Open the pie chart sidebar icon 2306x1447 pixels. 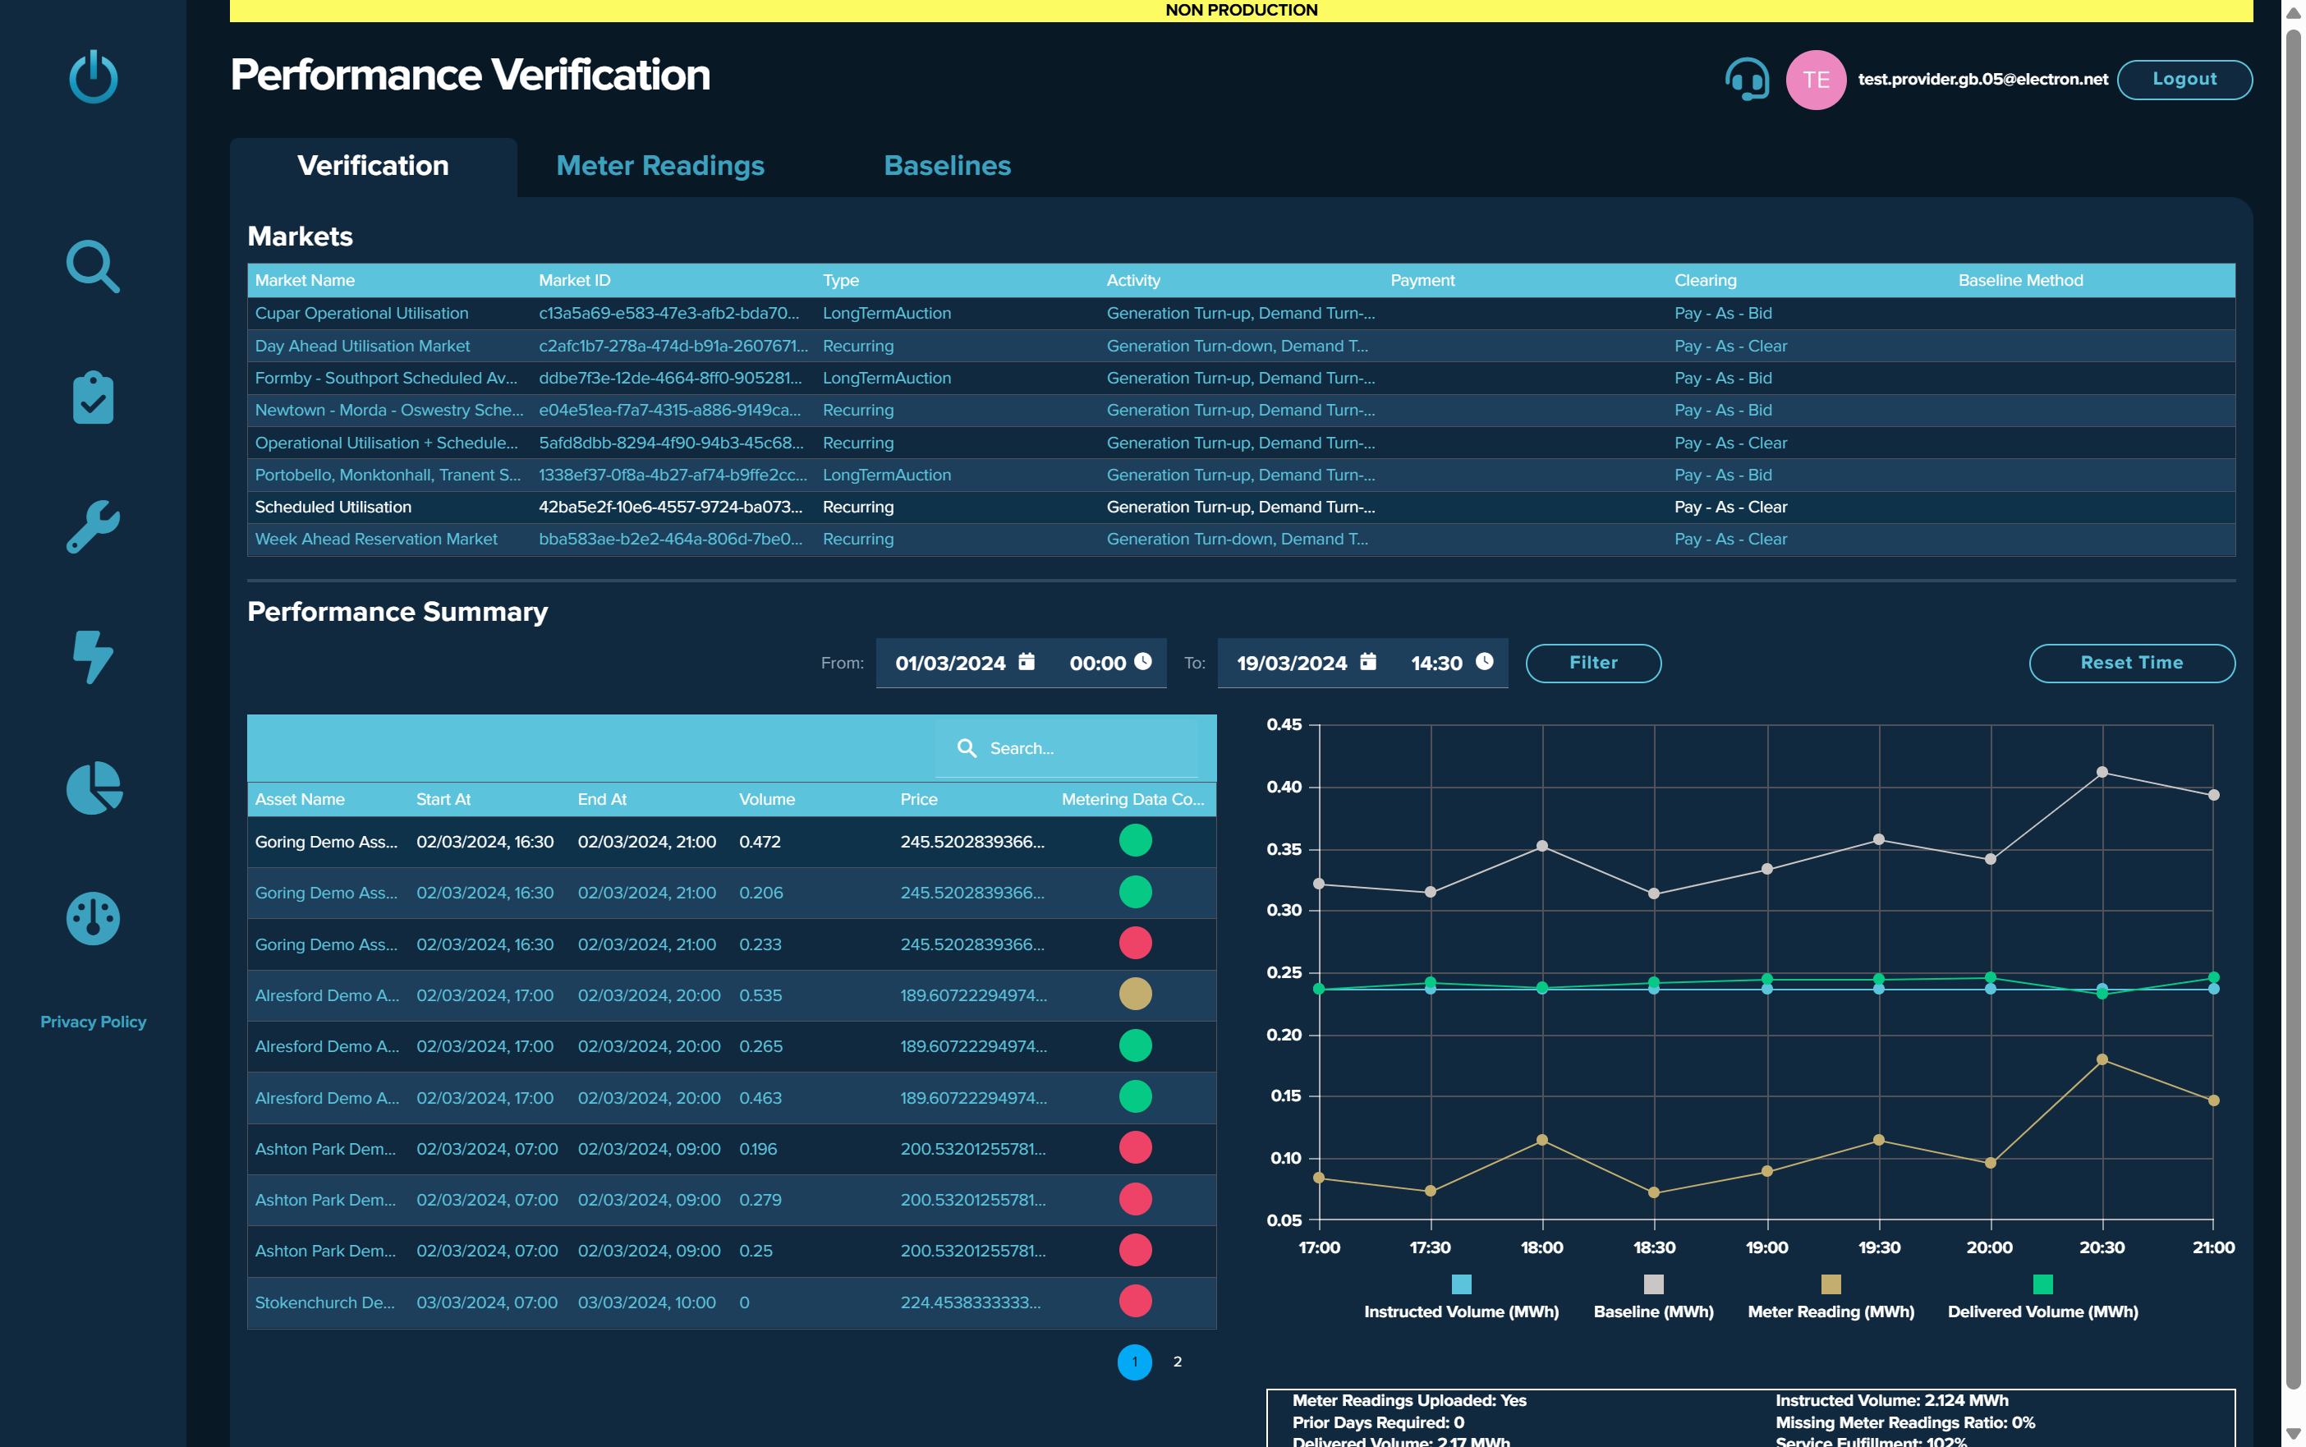93,788
